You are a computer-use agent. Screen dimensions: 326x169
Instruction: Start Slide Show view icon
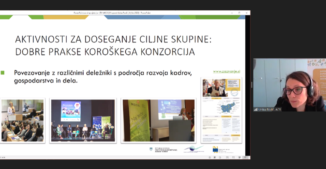[x=245, y=157]
